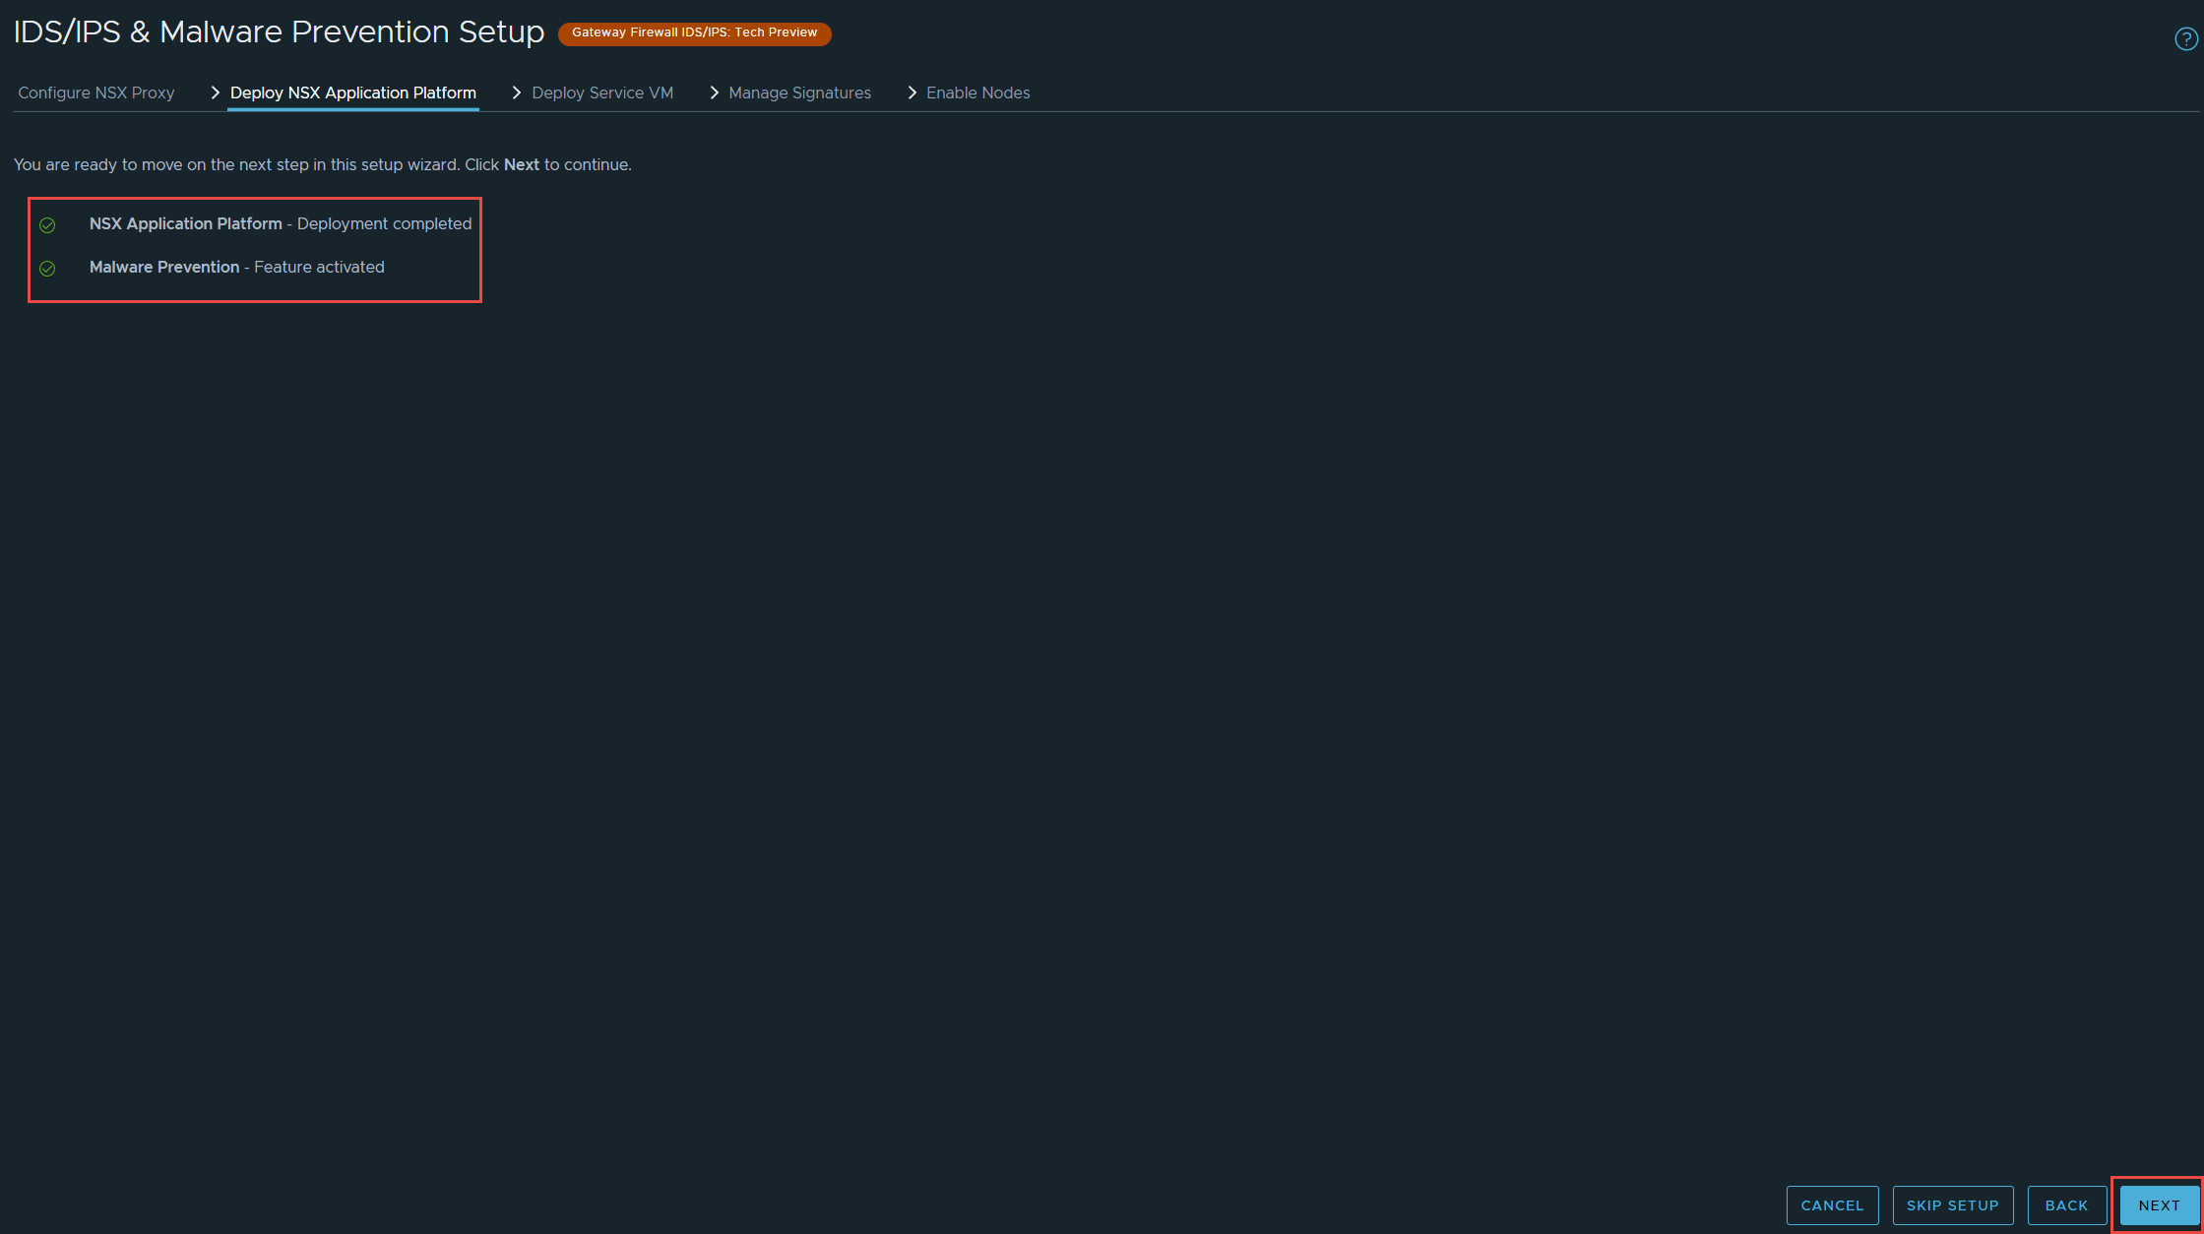Image resolution: width=2204 pixels, height=1234 pixels.
Task: Click the Gateway Firewall IDS/IPS Tech Preview badge
Action: click(x=695, y=33)
